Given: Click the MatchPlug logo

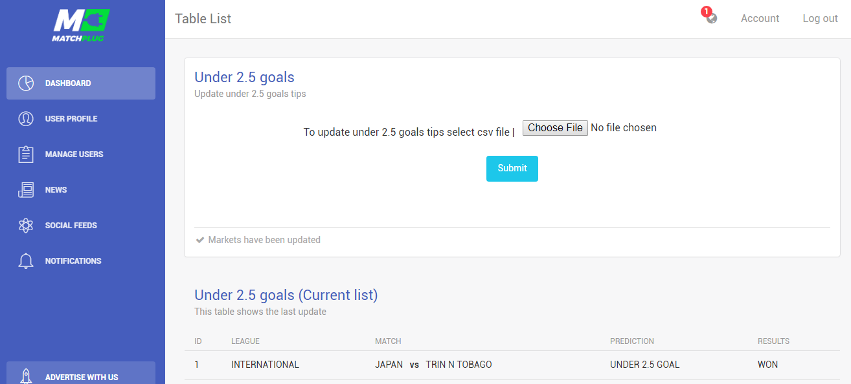Looking at the screenshot, I should 81,26.
